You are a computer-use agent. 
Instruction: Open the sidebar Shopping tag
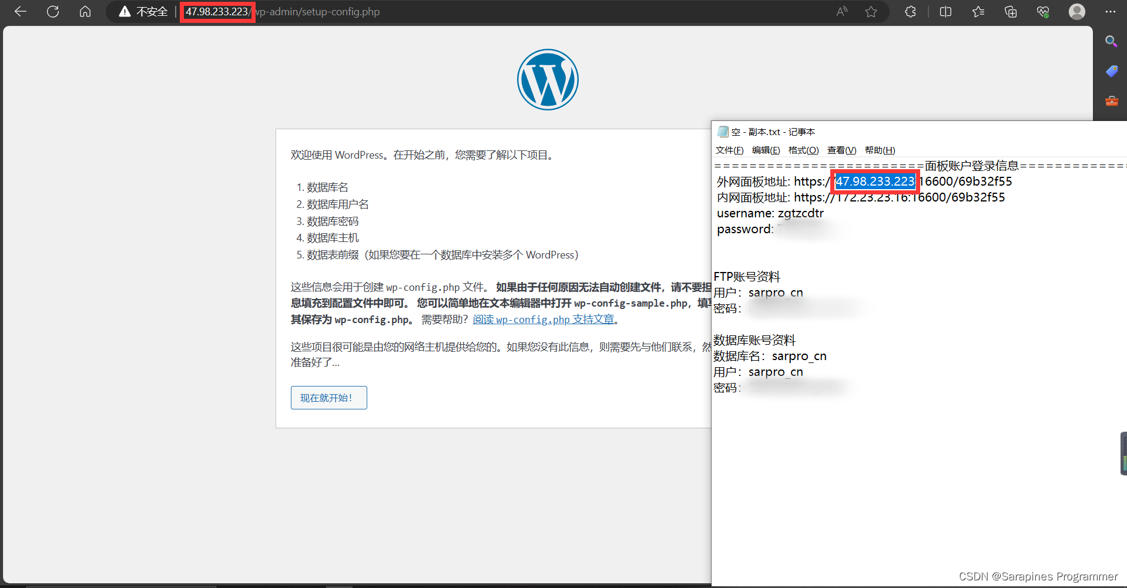(x=1111, y=71)
